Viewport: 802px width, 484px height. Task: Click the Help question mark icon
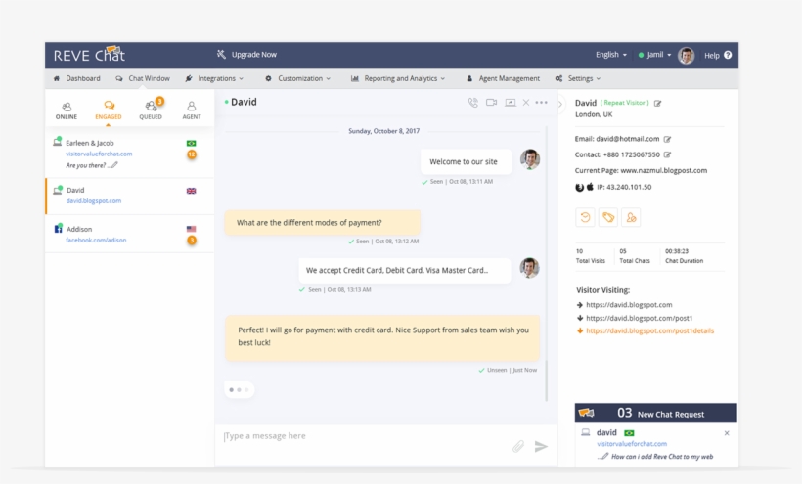click(728, 55)
